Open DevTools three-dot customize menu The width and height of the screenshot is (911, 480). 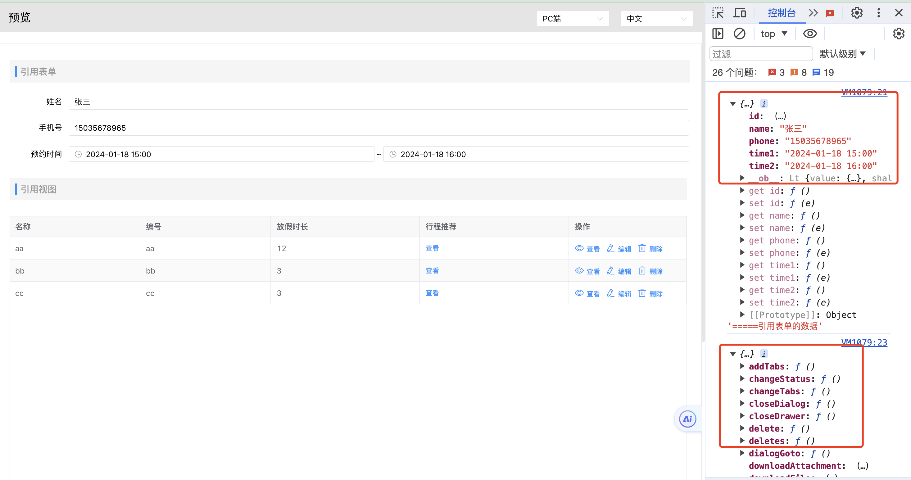(x=878, y=13)
